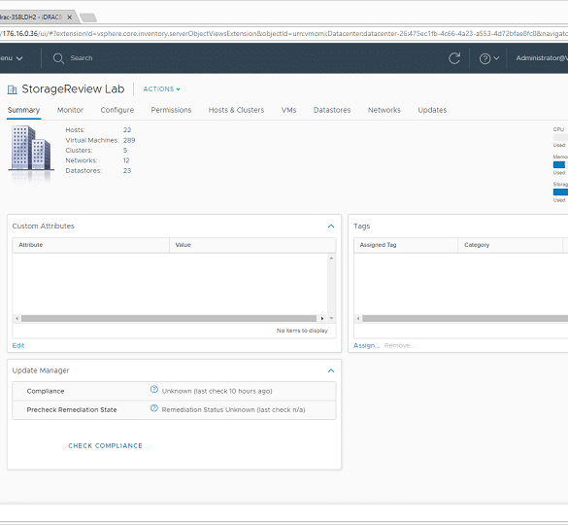Select the VMs tab
This screenshot has height=525, width=568.
click(288, 110)
